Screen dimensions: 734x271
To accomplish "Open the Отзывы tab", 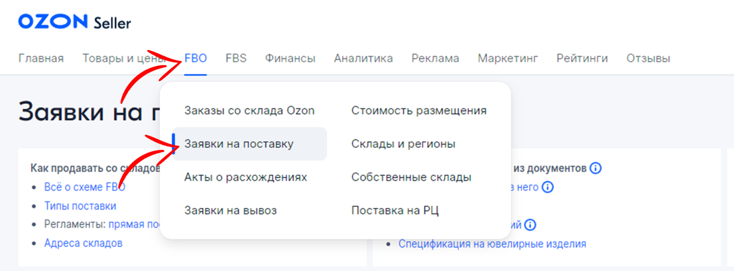I will [x=648, y=58].
